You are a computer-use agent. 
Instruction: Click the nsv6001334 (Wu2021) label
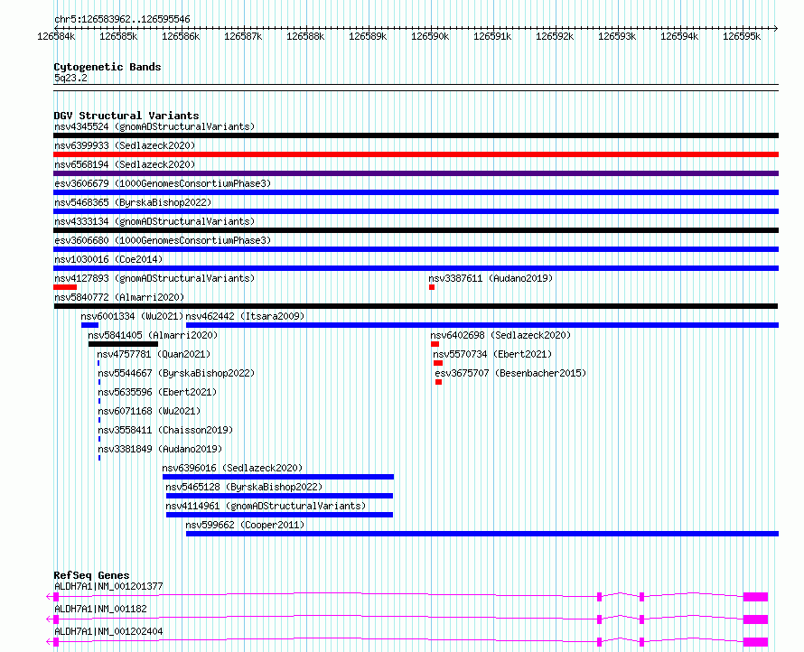pos(132,316)
